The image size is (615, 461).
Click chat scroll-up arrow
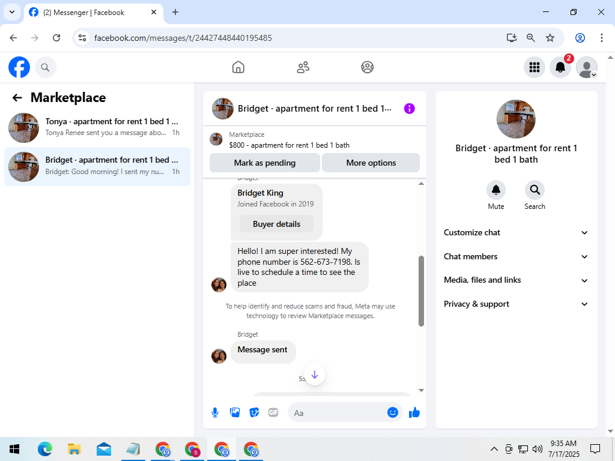coord(421,184)
